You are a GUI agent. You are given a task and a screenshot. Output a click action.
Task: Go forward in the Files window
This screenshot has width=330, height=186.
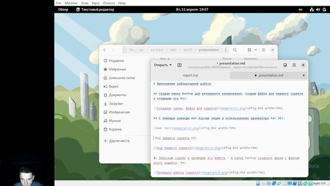pos(113,50)
